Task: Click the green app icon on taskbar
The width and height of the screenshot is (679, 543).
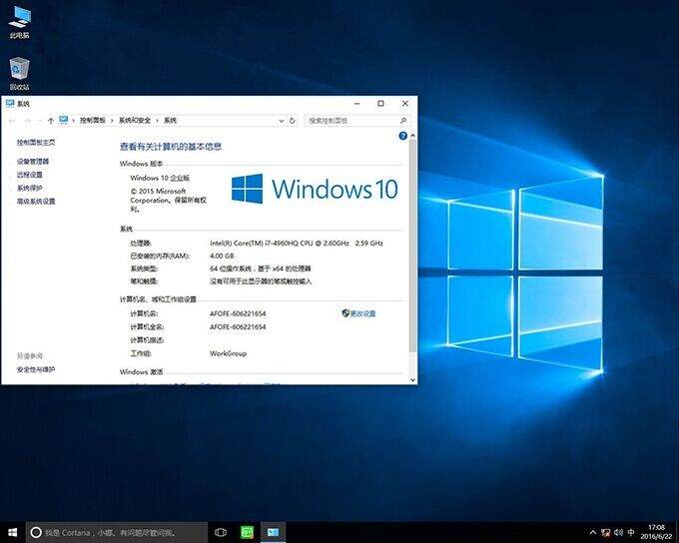Action: pos(247,532)
